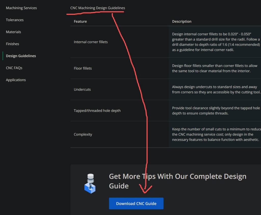Screen dimensions: 261x215
Task: Open the Finishes sidebar item
Action: pos(12,44)
